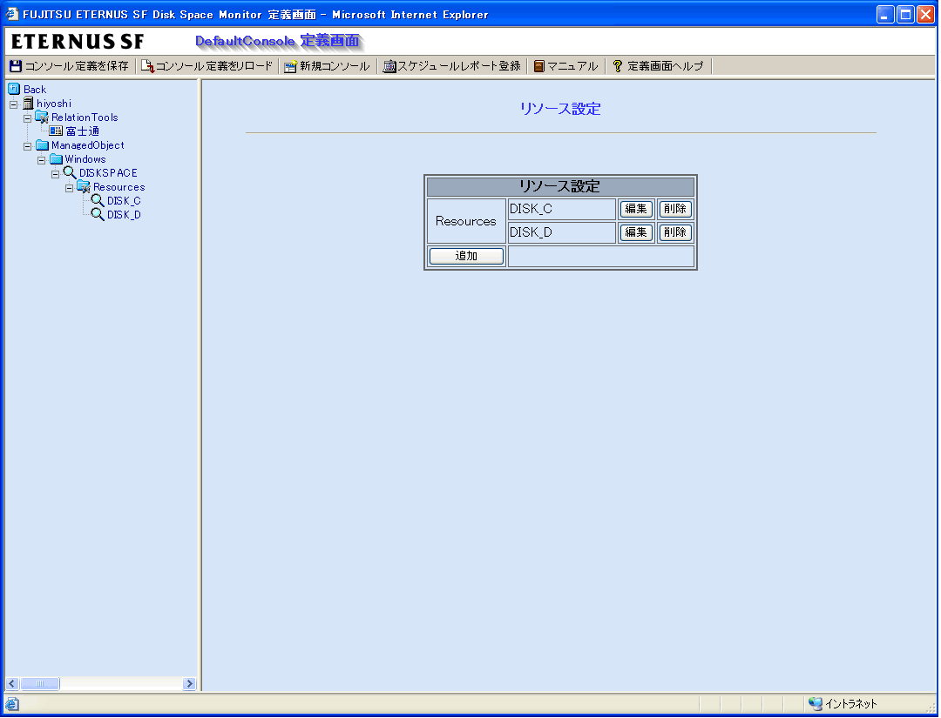This screenshot has width=941, height=718.
Task: Click the definition screen help question icon
Action: [x=618, y=66]
